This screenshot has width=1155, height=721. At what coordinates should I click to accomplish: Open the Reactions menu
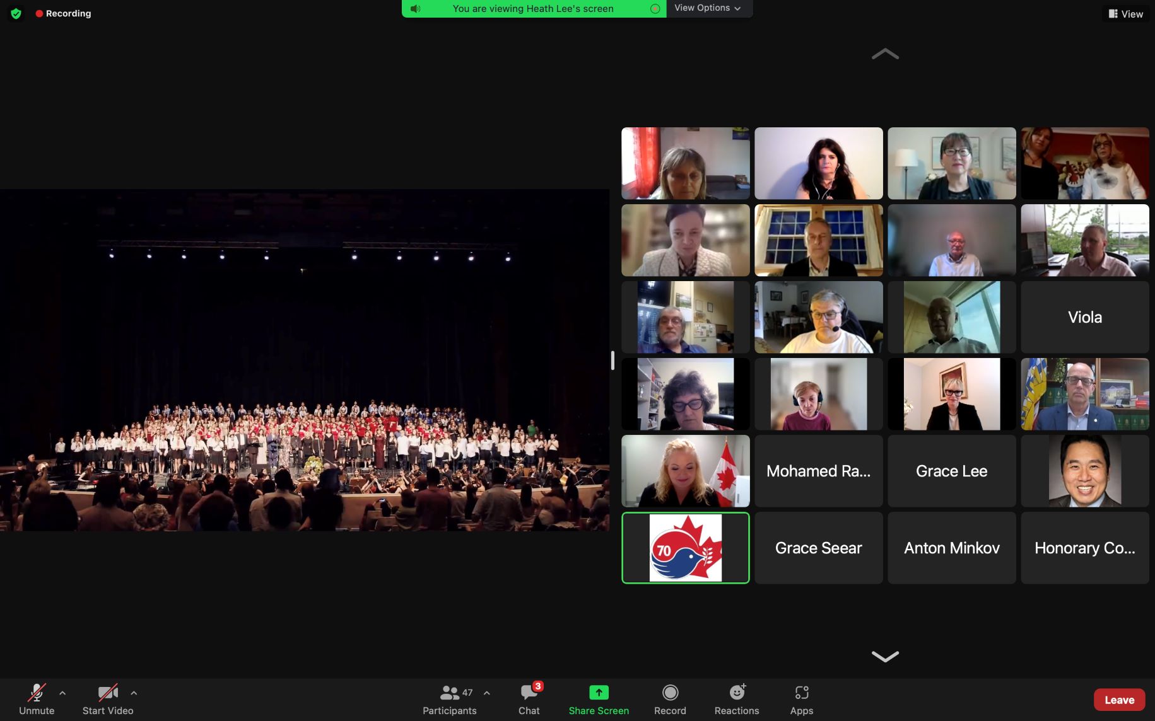[737, 700]
